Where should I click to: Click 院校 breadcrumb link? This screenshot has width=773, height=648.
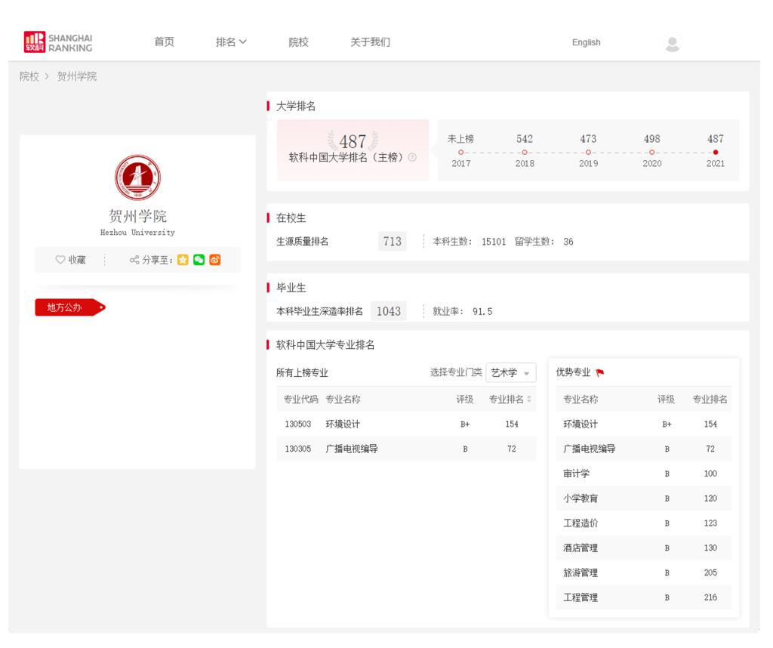point(29,76)
